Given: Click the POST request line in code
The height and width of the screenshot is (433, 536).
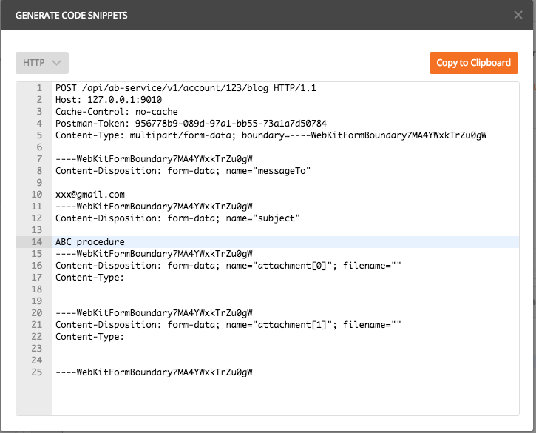Looking at the screenshot, I should click(x=185, y=88).
